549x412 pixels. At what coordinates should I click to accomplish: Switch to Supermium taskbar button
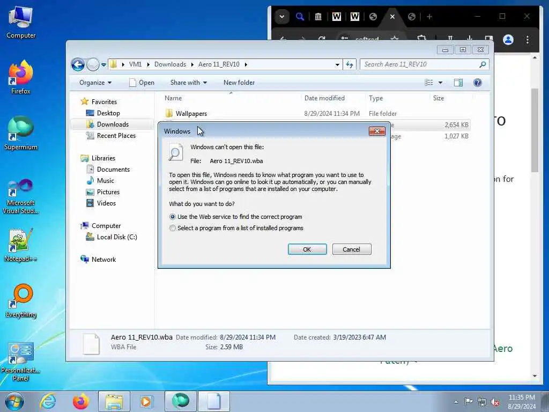click(x=180, y=401)
